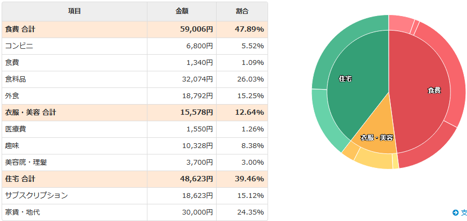Click the 金額 column header
The image size is (467, 221).
pos(182,11)
